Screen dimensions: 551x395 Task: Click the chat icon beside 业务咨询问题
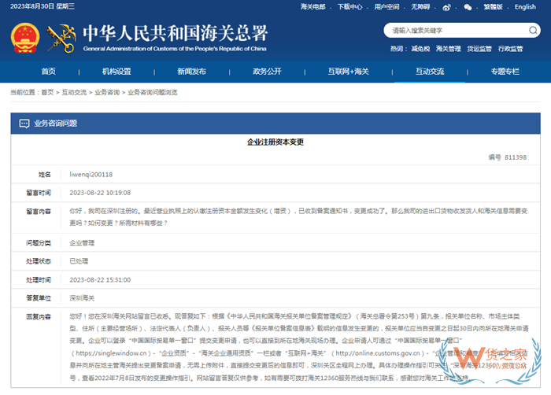pyautogui.click(x=22, y=124)
